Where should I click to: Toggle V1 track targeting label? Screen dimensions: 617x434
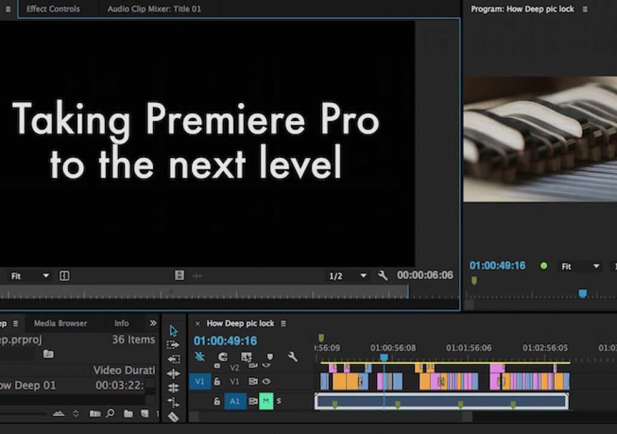pyautogui.click(x=234, y=381)
